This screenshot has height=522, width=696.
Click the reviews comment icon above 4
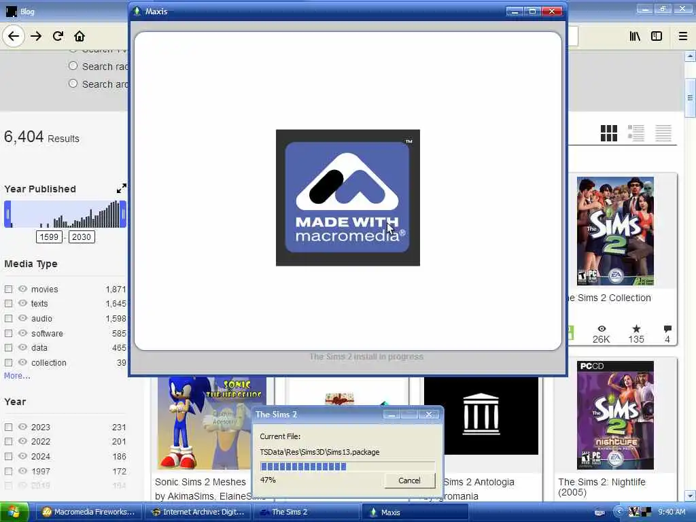tap(667, 329)
